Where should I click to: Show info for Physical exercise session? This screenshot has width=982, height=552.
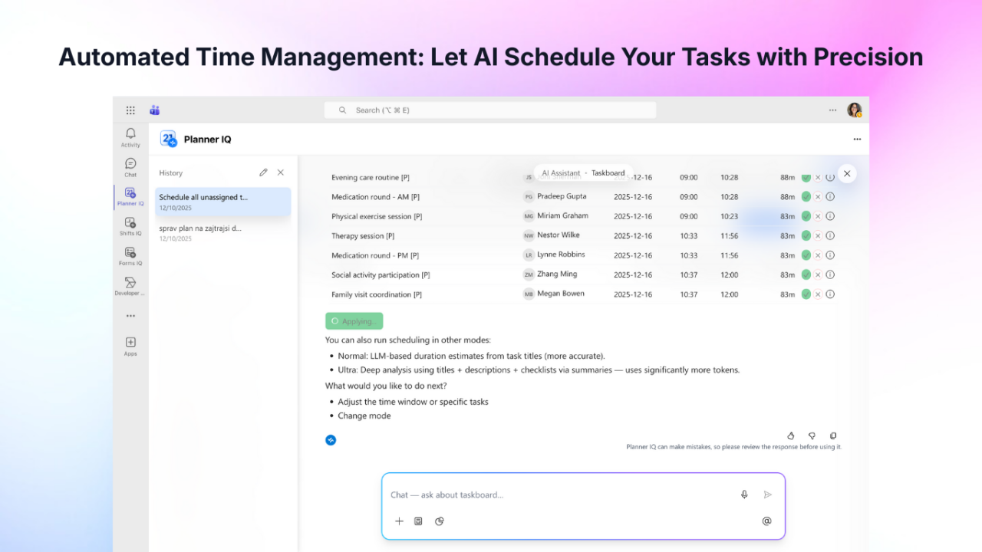[830, 216]
